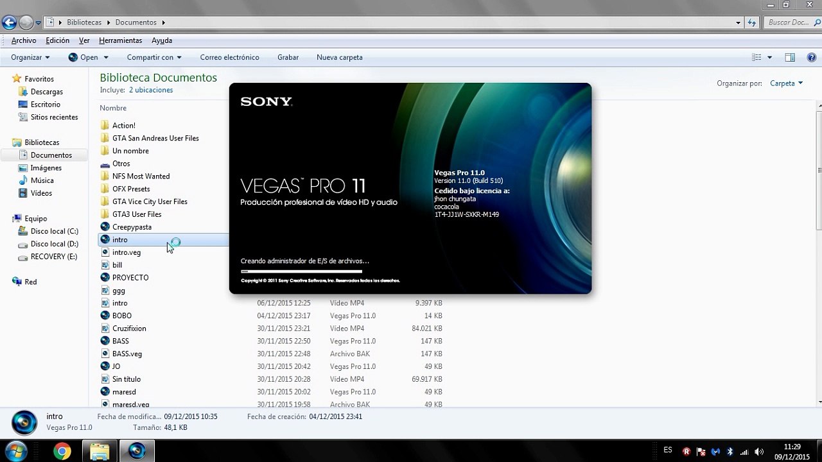This screenshot has height=462, width=822.
Task: Click the Buscar Documentos search field
Action: (x=792, y=22)
